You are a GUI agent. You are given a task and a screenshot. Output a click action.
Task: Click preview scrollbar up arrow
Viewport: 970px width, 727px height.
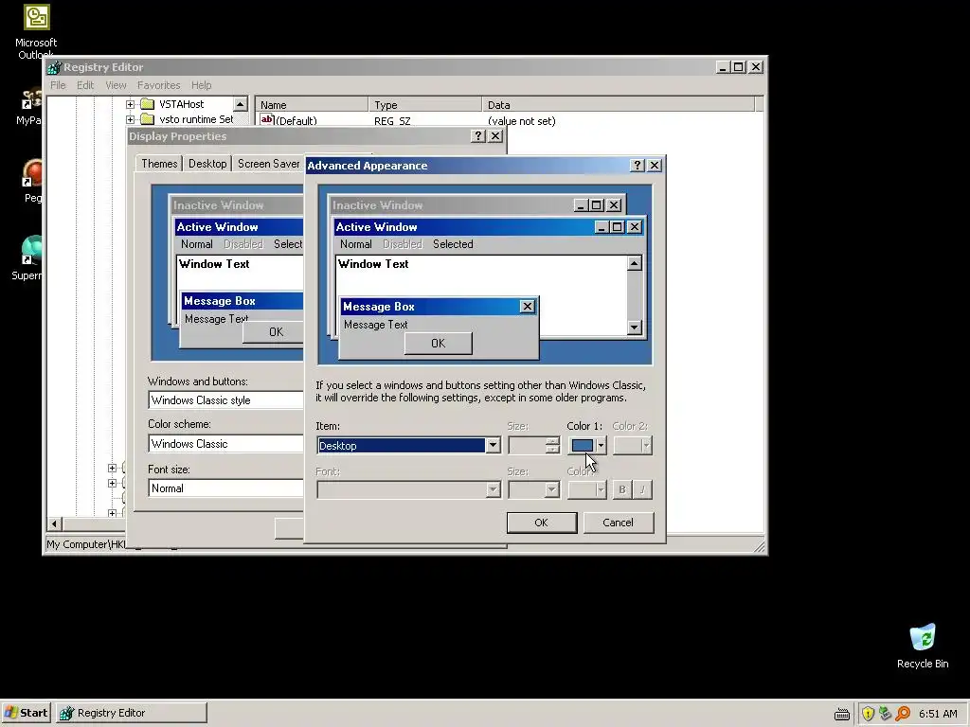point(634,264)
